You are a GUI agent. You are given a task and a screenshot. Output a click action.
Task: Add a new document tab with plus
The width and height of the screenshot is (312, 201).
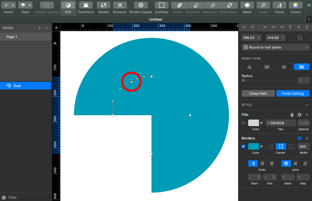point(309,19)
